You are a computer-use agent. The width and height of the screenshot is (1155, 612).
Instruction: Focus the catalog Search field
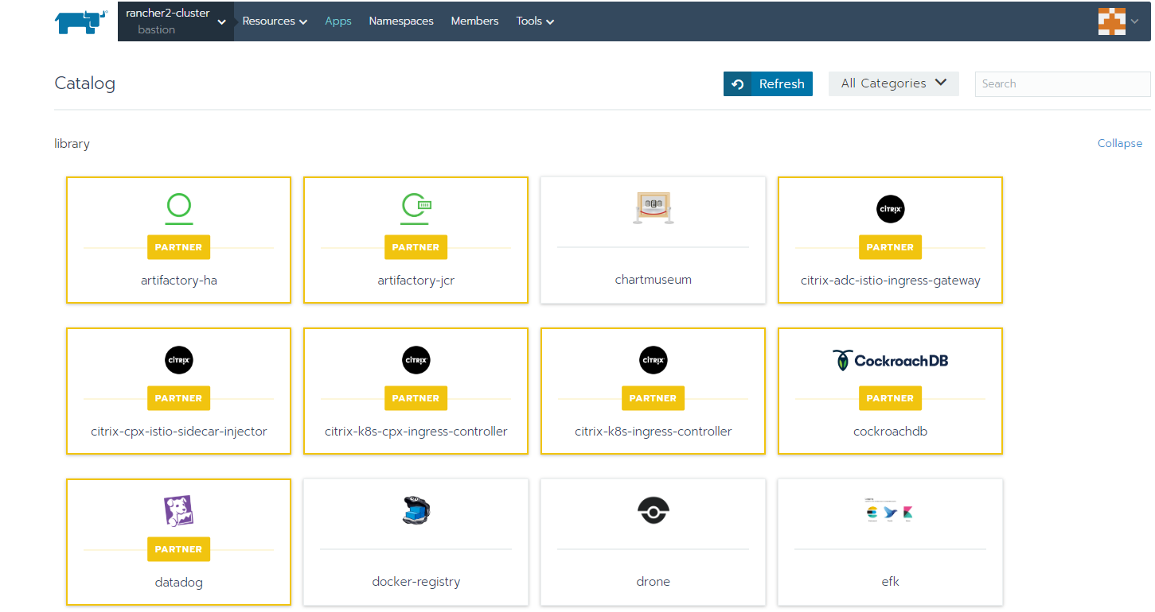click(x=1063, y=83)
